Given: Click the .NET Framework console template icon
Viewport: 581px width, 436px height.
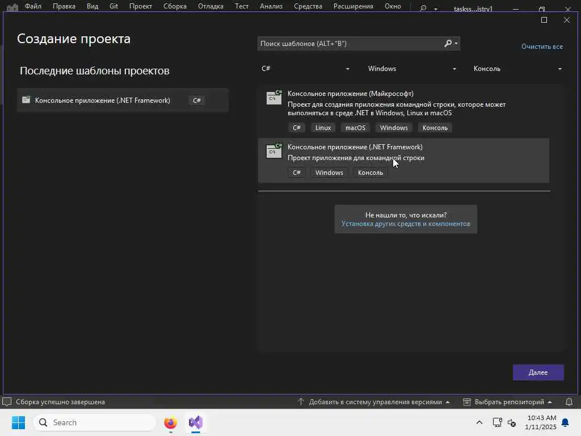Looking at the screenshot, I should click(274, 151).
